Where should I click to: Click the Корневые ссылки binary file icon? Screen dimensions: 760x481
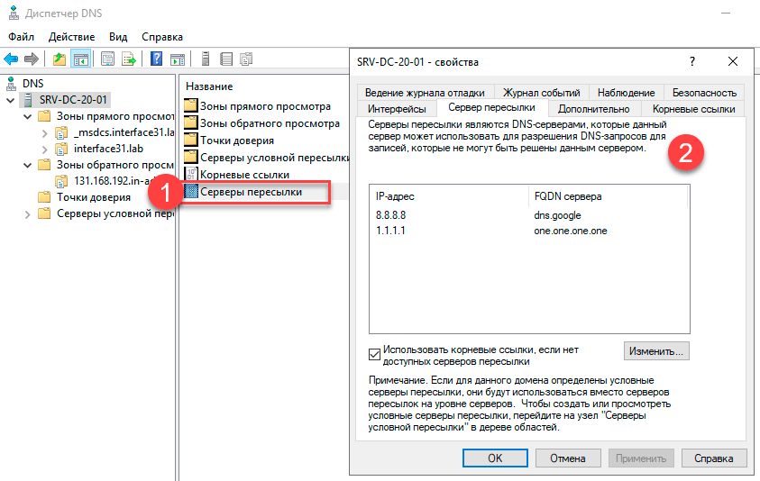pyautogui.click(x=191, y=175)
